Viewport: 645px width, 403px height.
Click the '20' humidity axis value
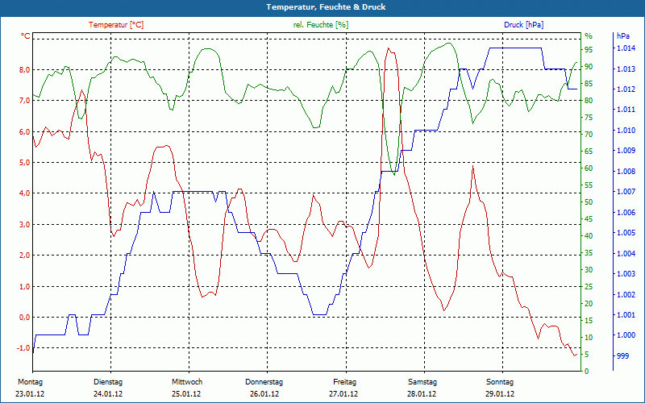589,304
